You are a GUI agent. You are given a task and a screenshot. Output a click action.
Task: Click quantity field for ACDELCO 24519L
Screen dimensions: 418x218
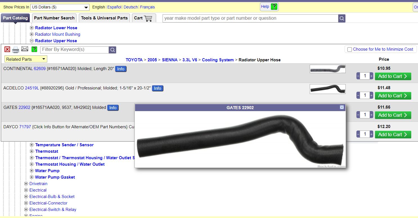pyautogui.click(x=365, y=96)
